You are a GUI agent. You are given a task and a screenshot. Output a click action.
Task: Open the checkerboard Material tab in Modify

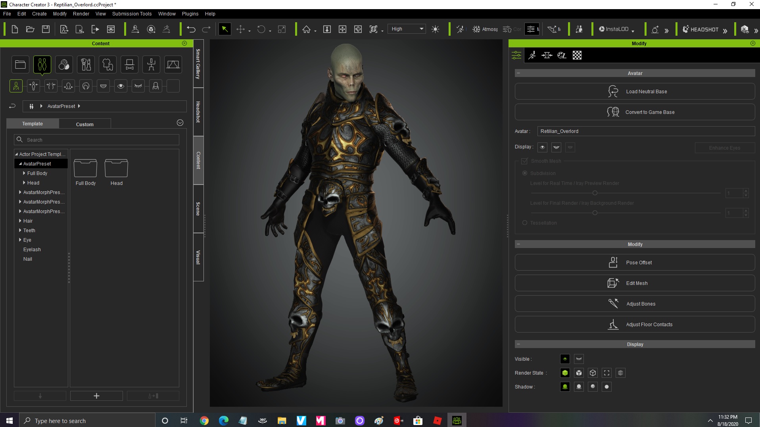coord(577,55)
